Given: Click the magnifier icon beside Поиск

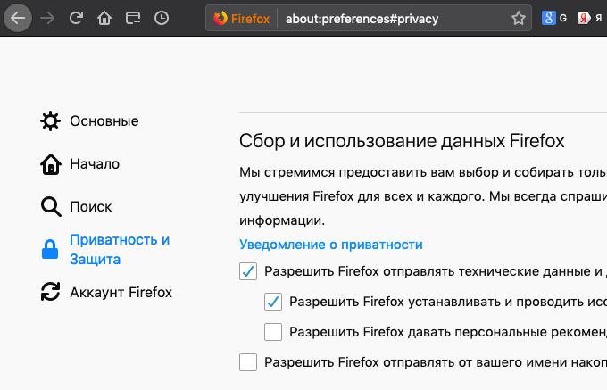Looking at the screenshot, I should tap(51, 207).
